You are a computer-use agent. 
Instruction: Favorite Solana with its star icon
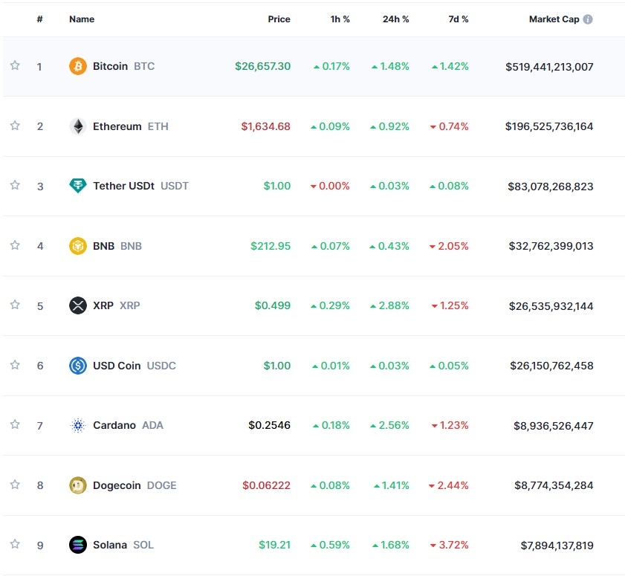pyautogui.click(x=15, y=544)
